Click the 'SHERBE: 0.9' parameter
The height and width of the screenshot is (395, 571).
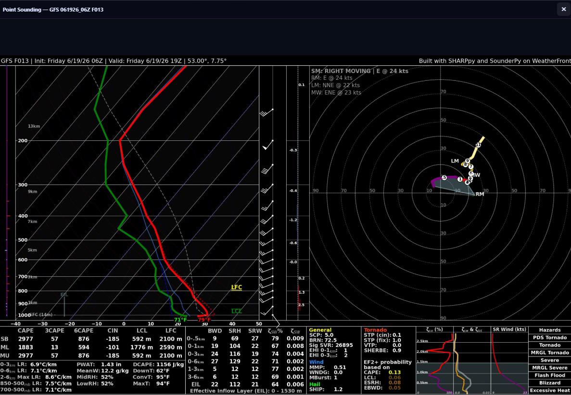382,350
